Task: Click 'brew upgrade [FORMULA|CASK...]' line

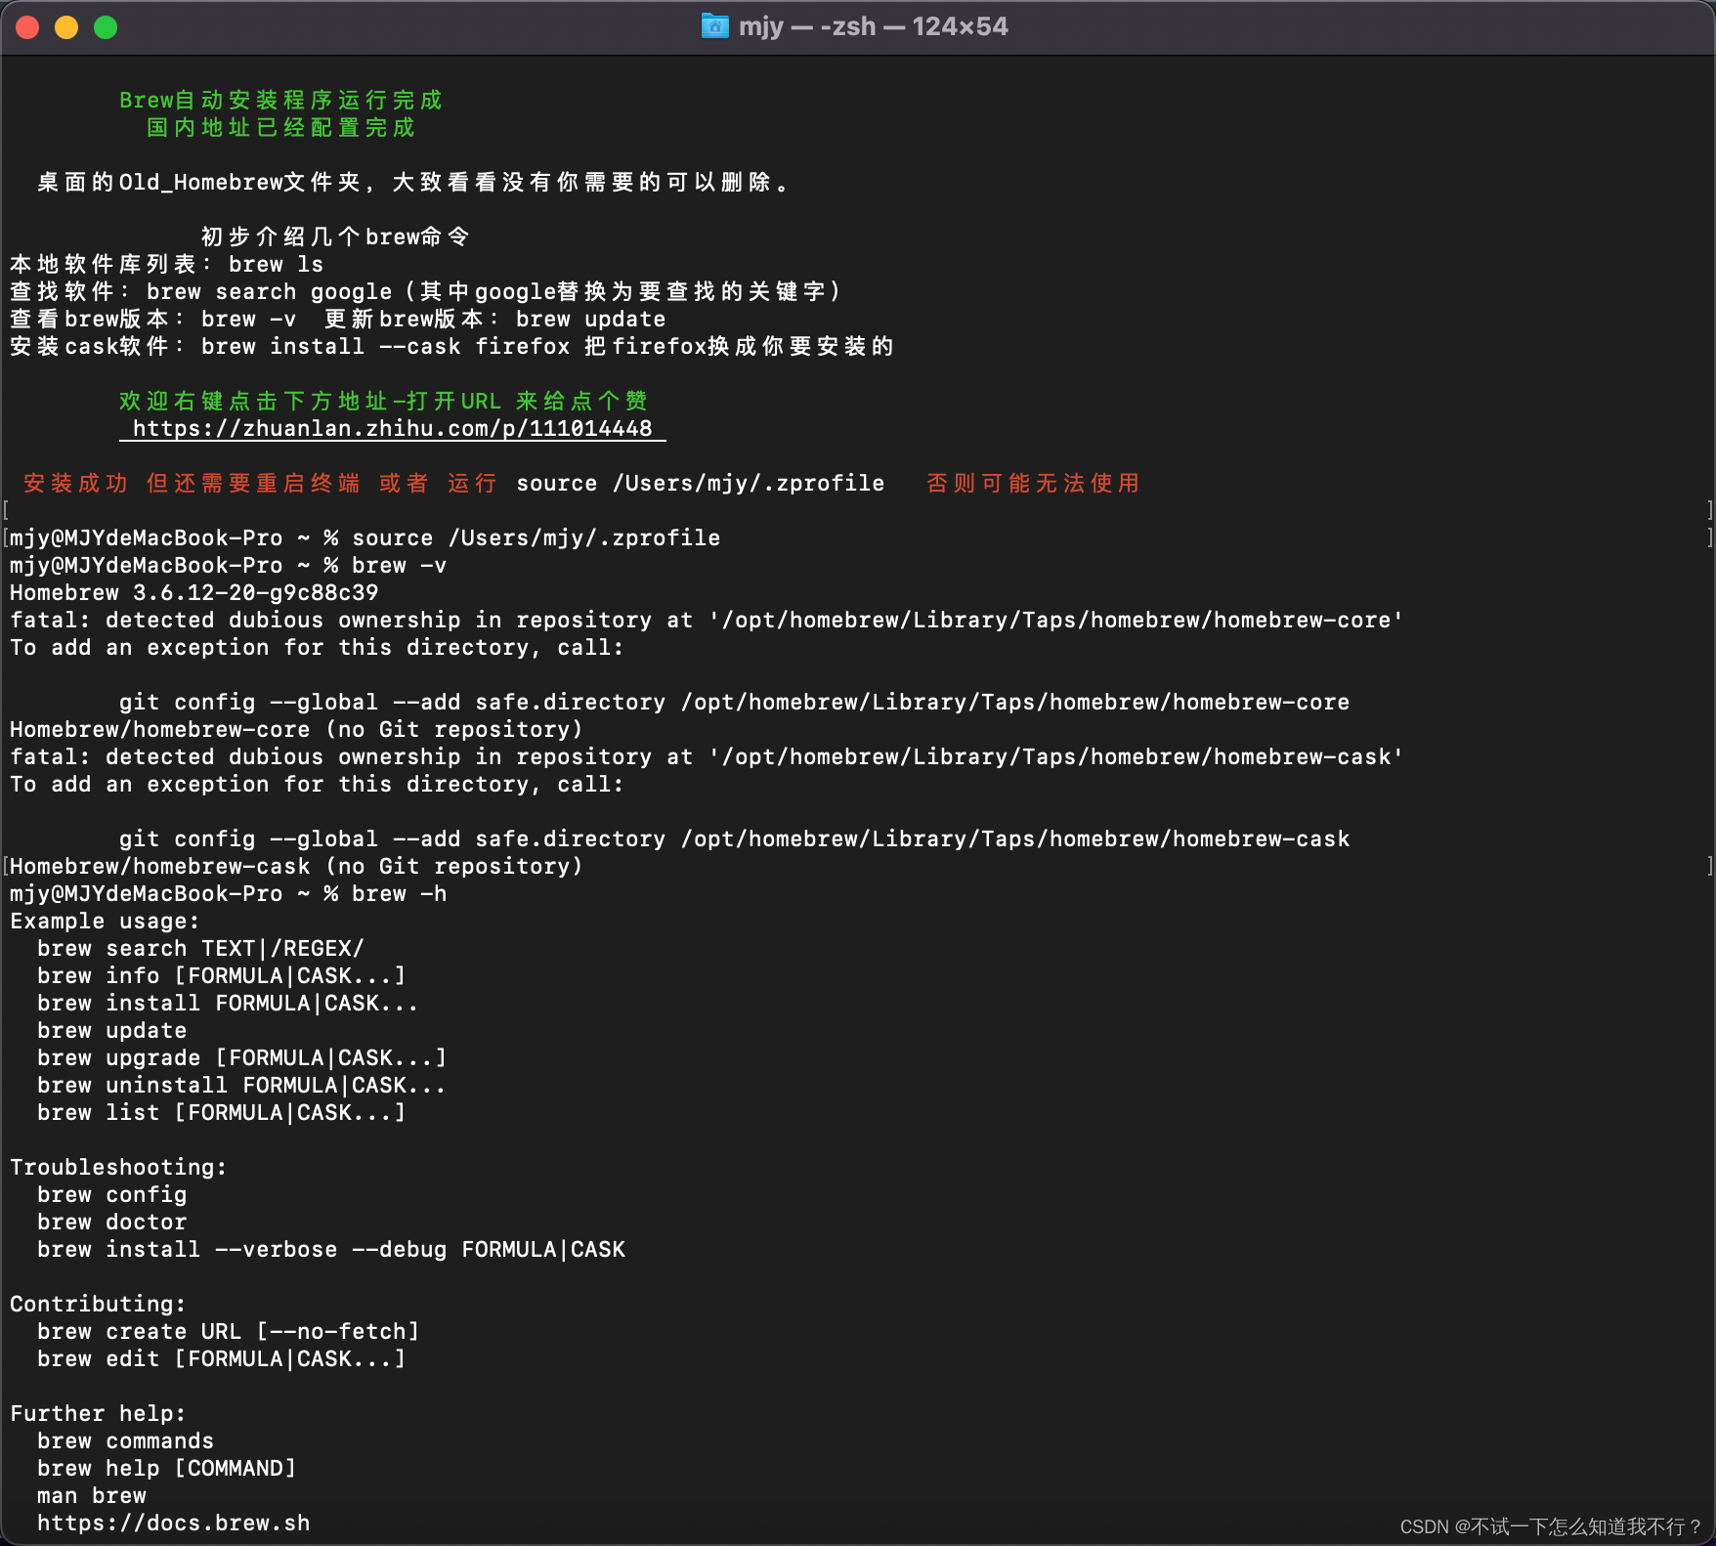Action: [x=241, y=1058]
